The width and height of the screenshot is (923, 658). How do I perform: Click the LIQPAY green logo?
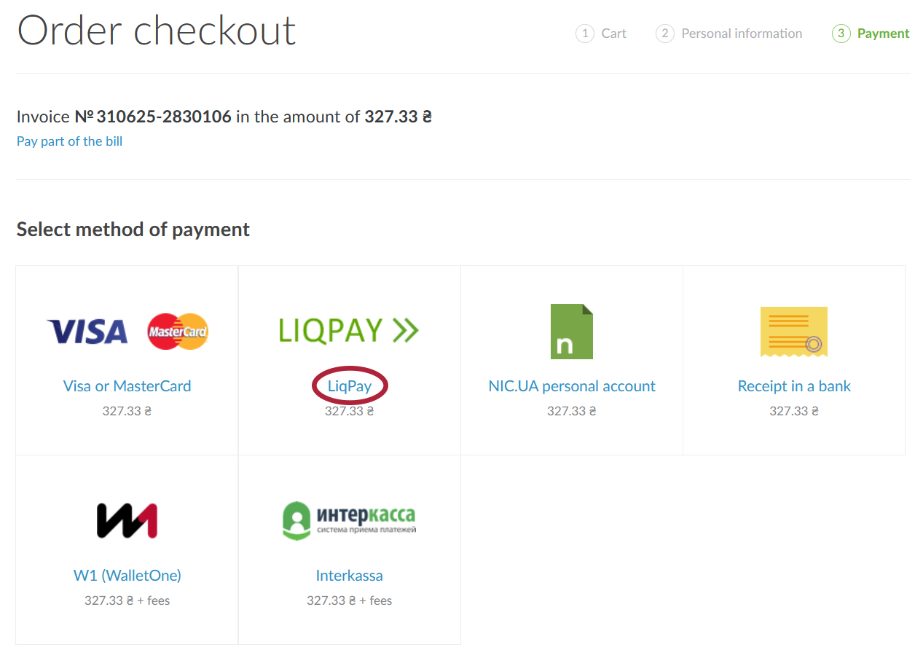[x=349, y=330]
